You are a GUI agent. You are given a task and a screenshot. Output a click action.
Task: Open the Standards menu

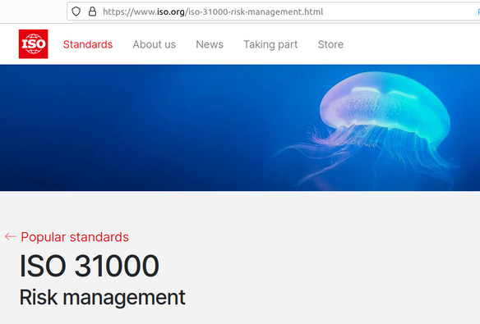[88, 44]
